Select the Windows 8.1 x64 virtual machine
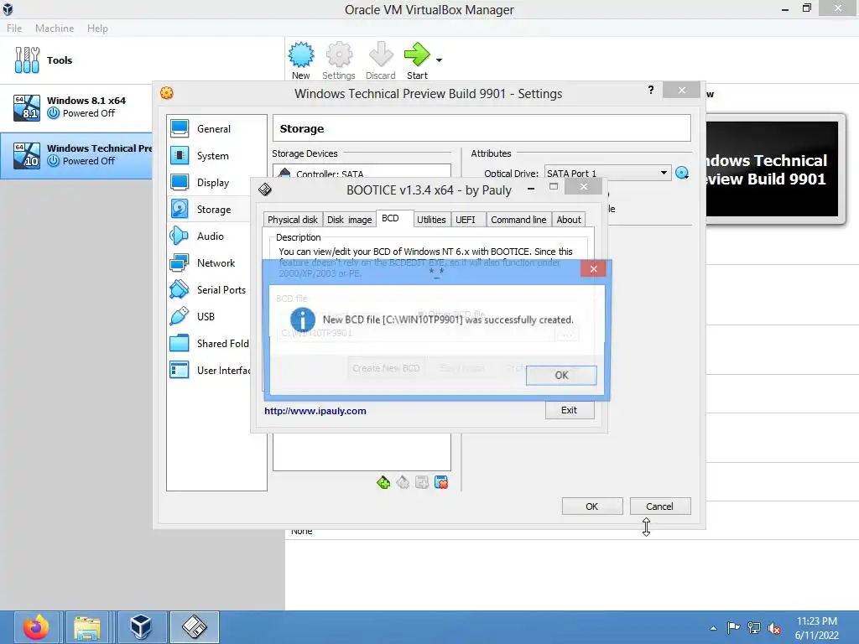 76,106
